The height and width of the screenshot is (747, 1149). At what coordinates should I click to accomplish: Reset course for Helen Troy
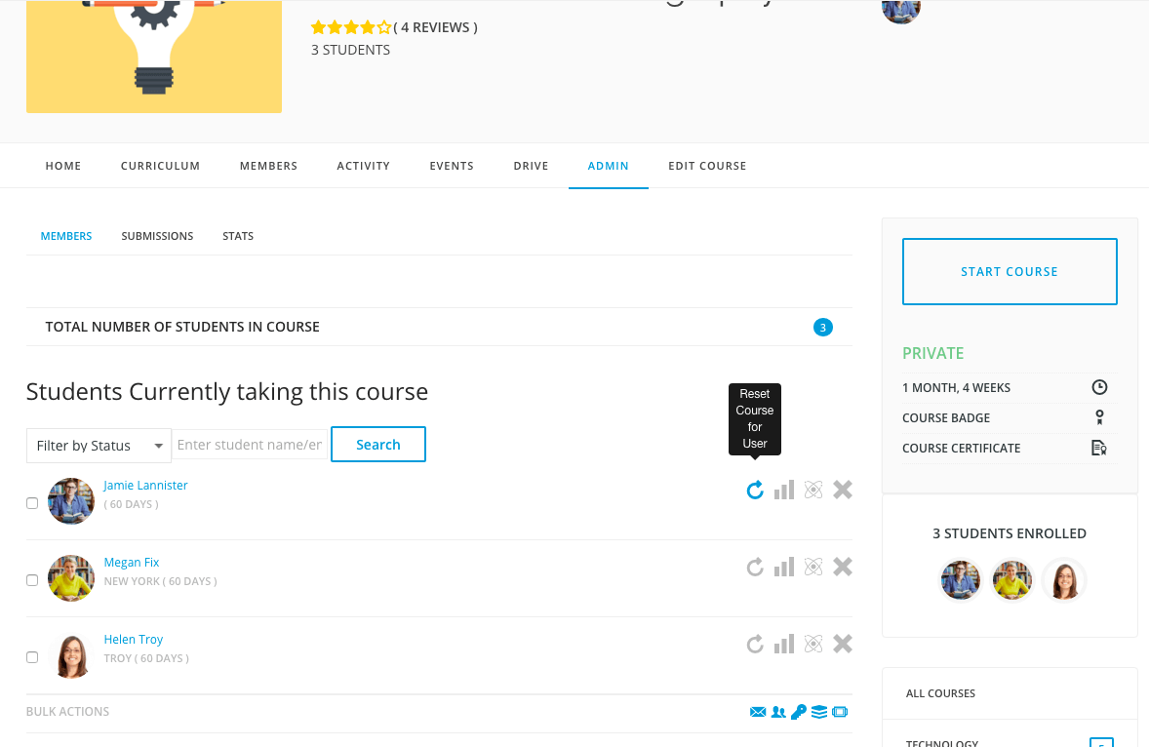pyautogui.click(x=755, y=644)
